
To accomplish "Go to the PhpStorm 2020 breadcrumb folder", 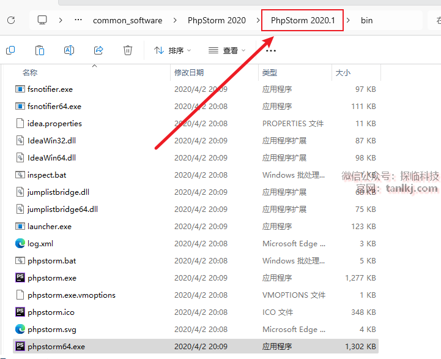I will coord(217,20).
